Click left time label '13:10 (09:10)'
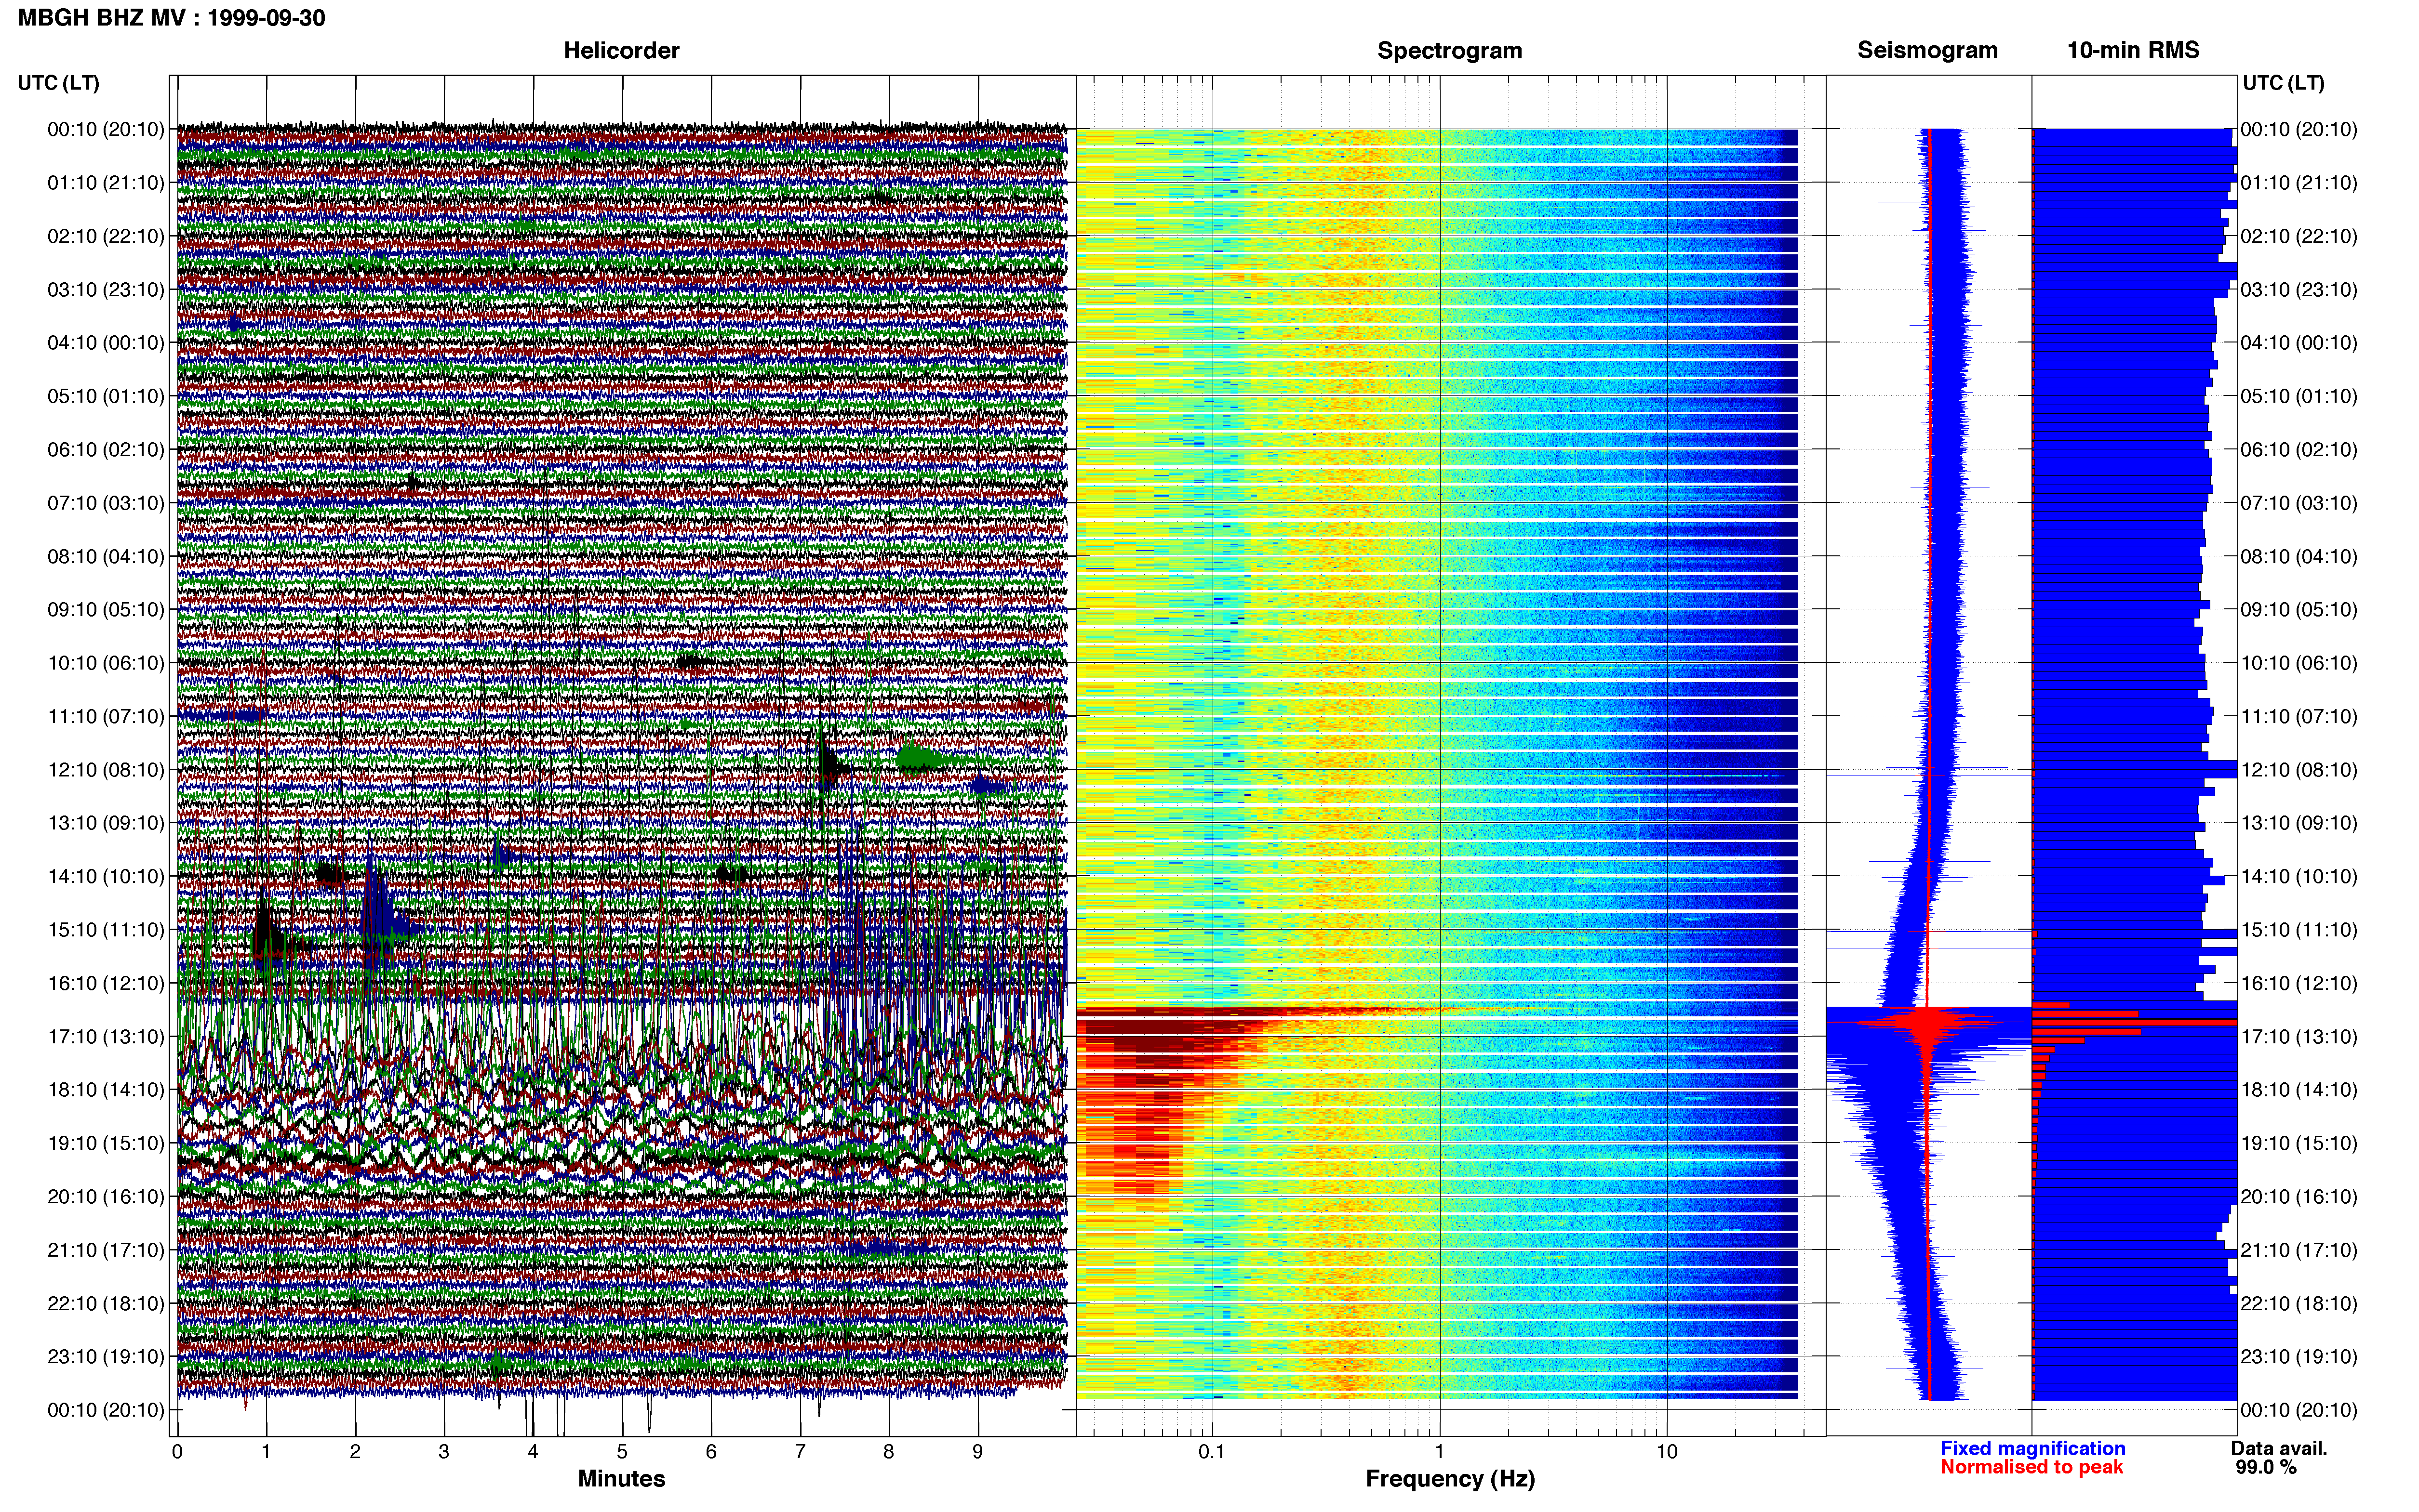The height and width of the screenshot is (1512, 2419). [x=106, y=823]
